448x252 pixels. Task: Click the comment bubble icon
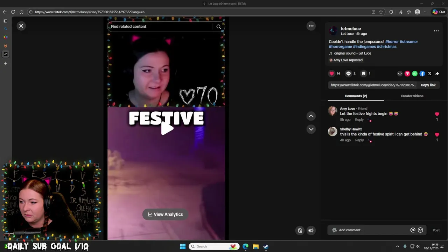pos(348,73)
